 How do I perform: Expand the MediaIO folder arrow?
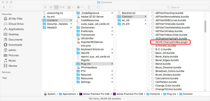click(x=71, y=28)
